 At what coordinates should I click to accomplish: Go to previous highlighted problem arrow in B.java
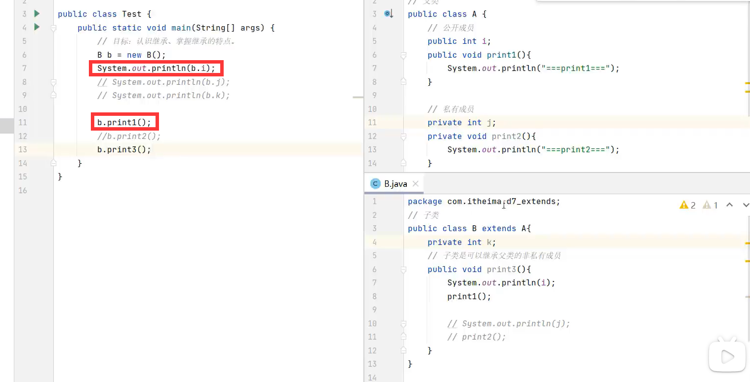click(x=729, y=205)
